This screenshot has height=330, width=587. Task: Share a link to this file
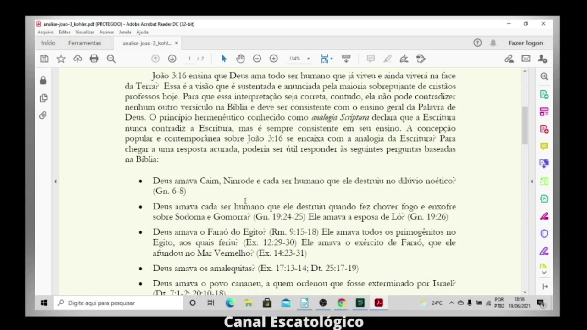[509, 59]
